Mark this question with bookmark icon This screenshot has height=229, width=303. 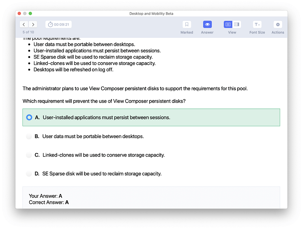(x=187, y=24)
